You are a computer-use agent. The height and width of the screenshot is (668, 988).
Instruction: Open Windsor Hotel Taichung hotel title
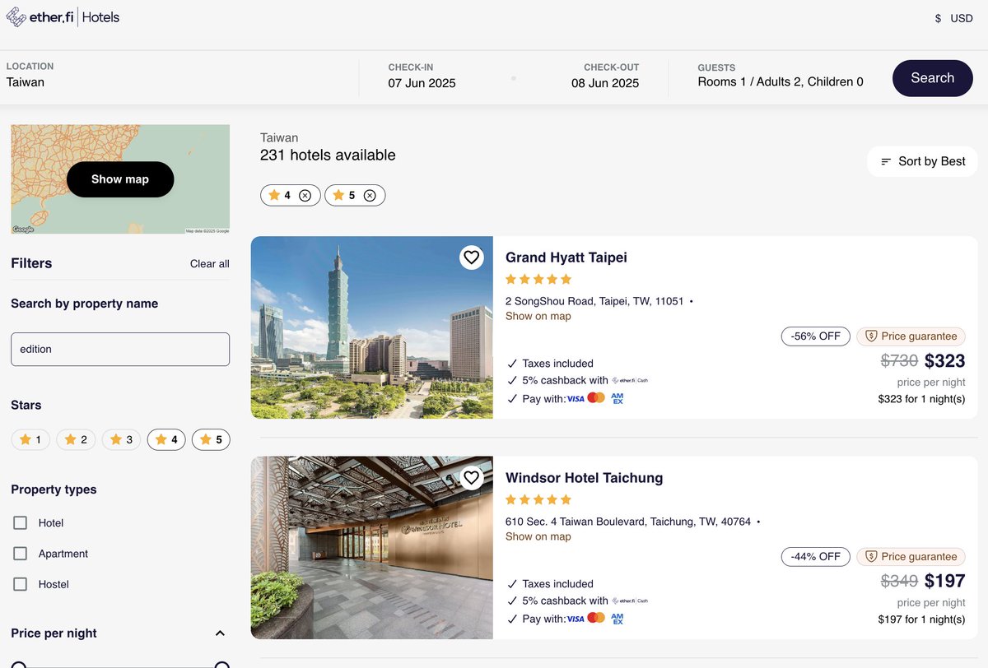[585, 478]
